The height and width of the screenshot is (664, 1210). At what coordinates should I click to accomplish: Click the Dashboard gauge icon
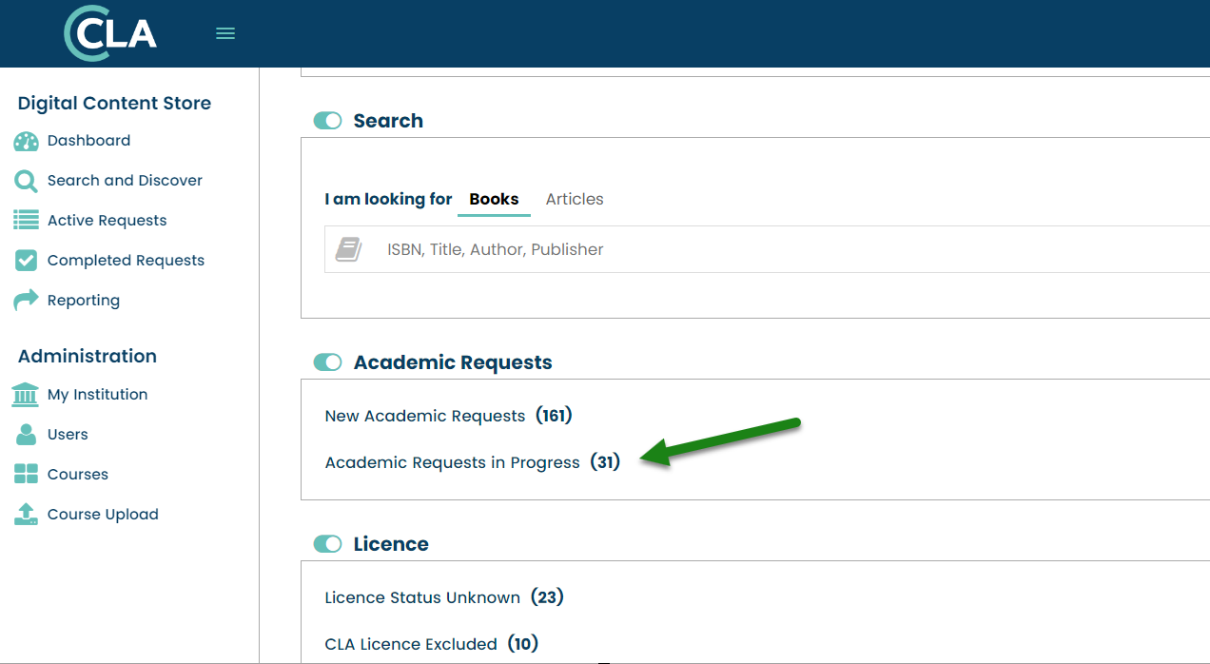pos(26,142)
